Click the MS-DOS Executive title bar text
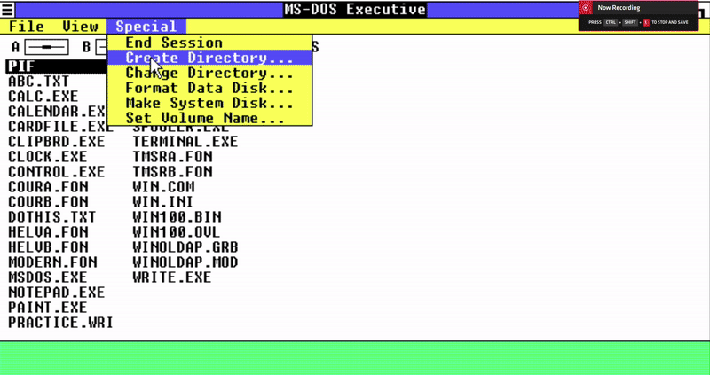The height and width of the screenshot is (375, 710). (356, 10)
